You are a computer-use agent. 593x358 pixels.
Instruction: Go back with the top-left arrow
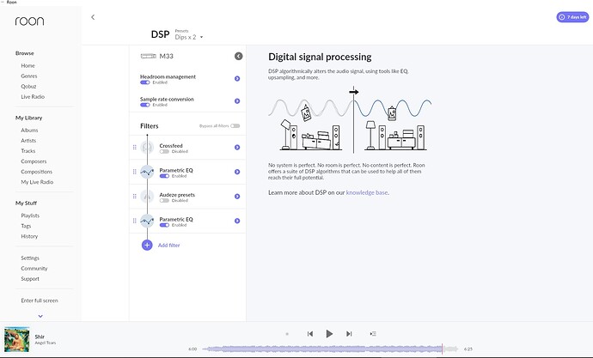pos(93,17)
